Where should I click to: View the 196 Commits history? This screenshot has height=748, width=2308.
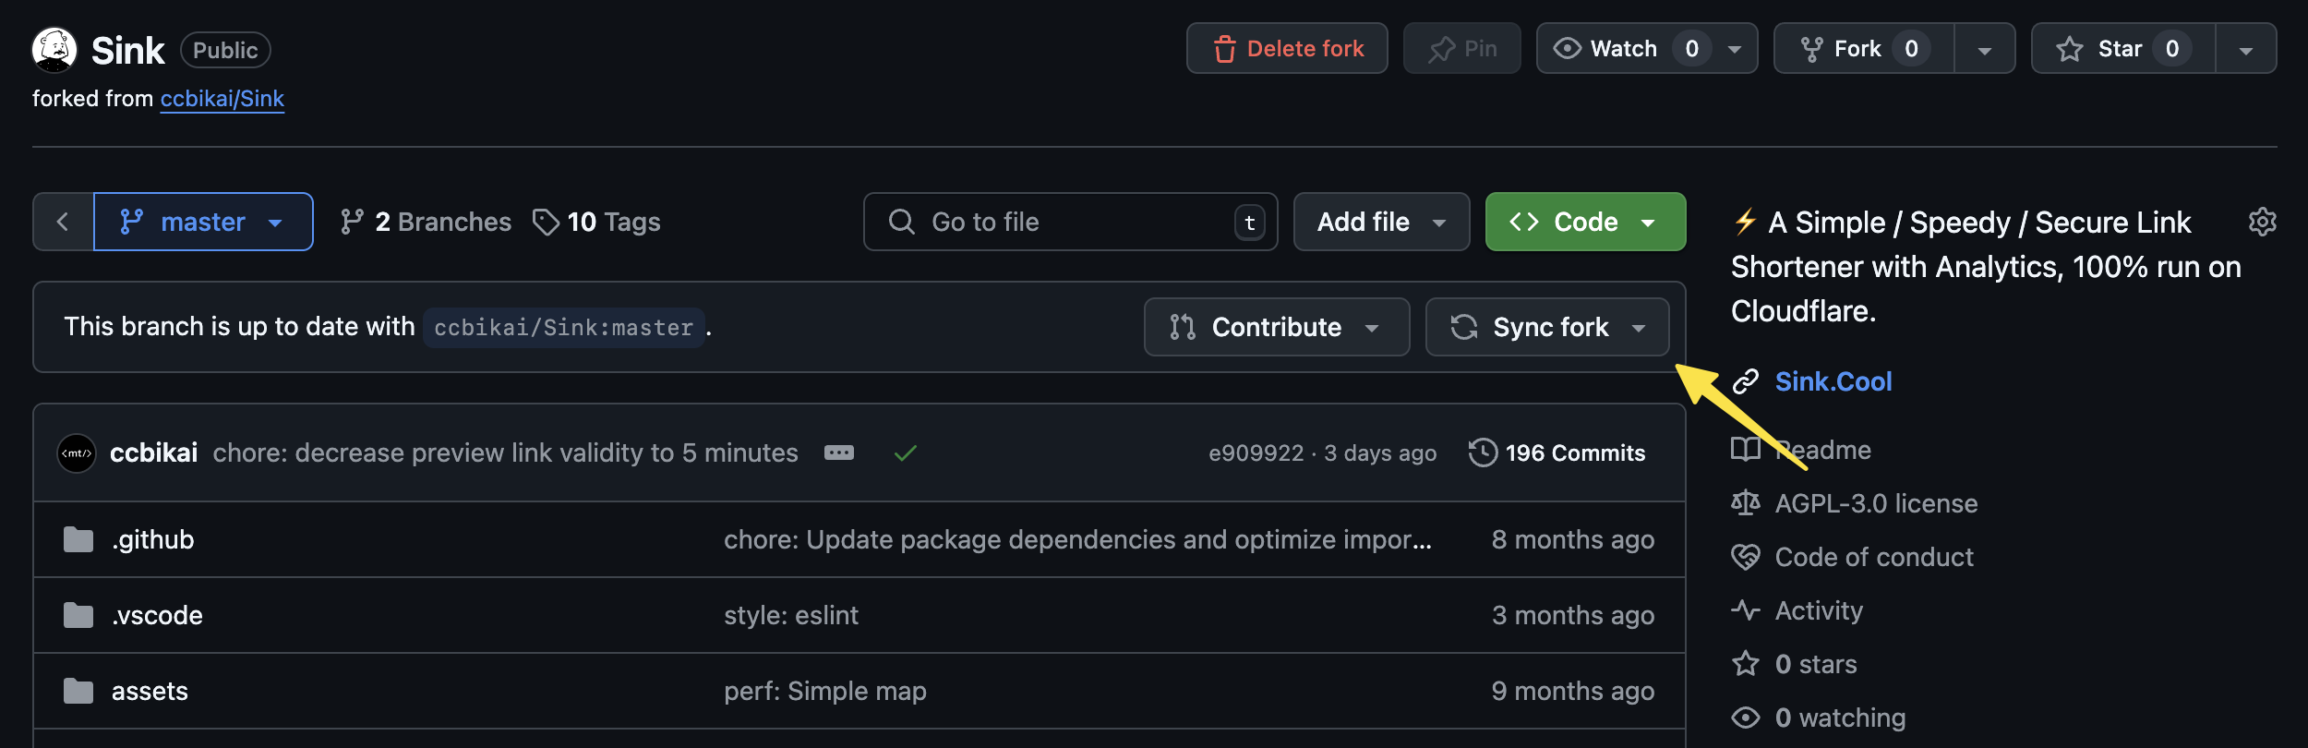(x=1557, y=452)
